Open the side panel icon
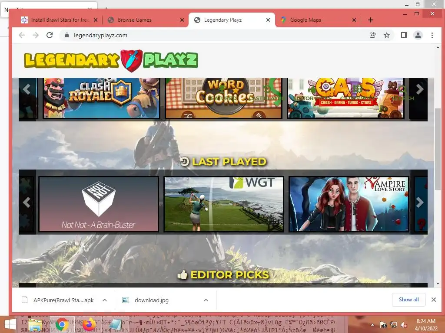The width and height of the screenshot is (445, 333). point(404,35)
